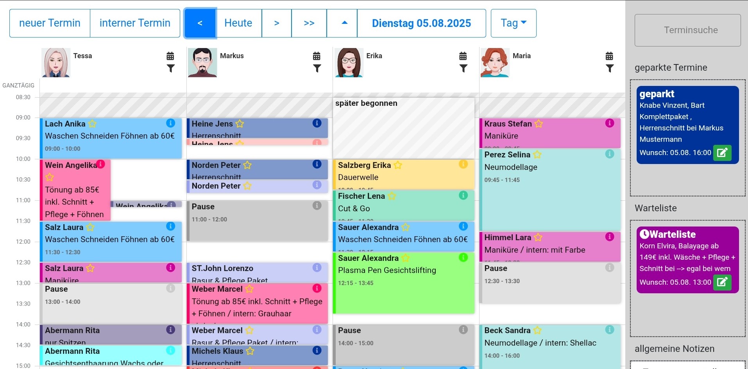Toggle the star next to Fischer Lena
748x369 pixels.
pyautogui.click(x=392, y=196)
